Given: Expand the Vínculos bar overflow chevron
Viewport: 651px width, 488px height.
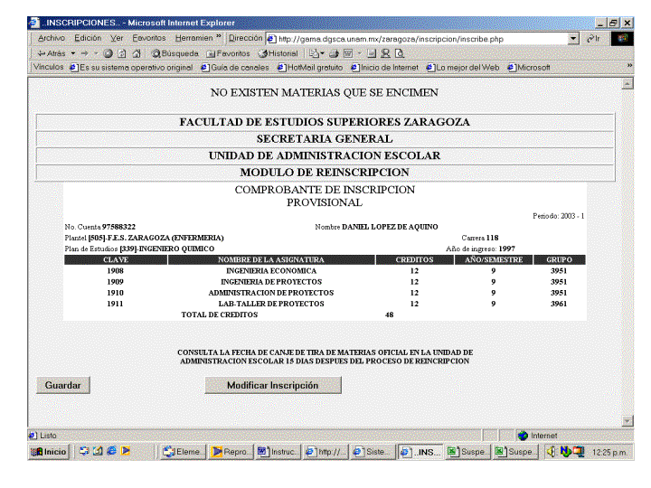Looking at the screenshot, I should (x=629, y=67).
